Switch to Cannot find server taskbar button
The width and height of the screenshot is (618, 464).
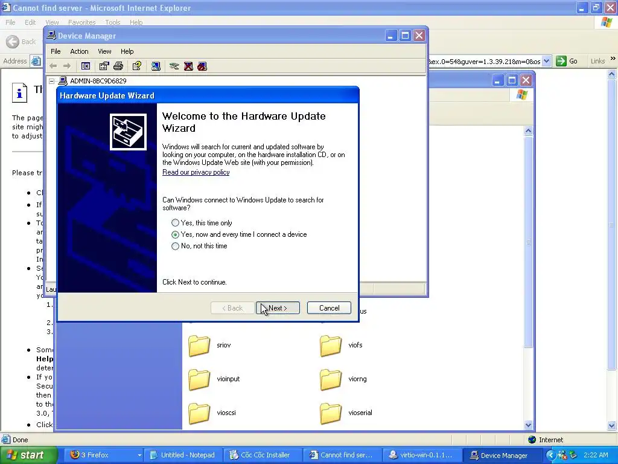[342, 455]
